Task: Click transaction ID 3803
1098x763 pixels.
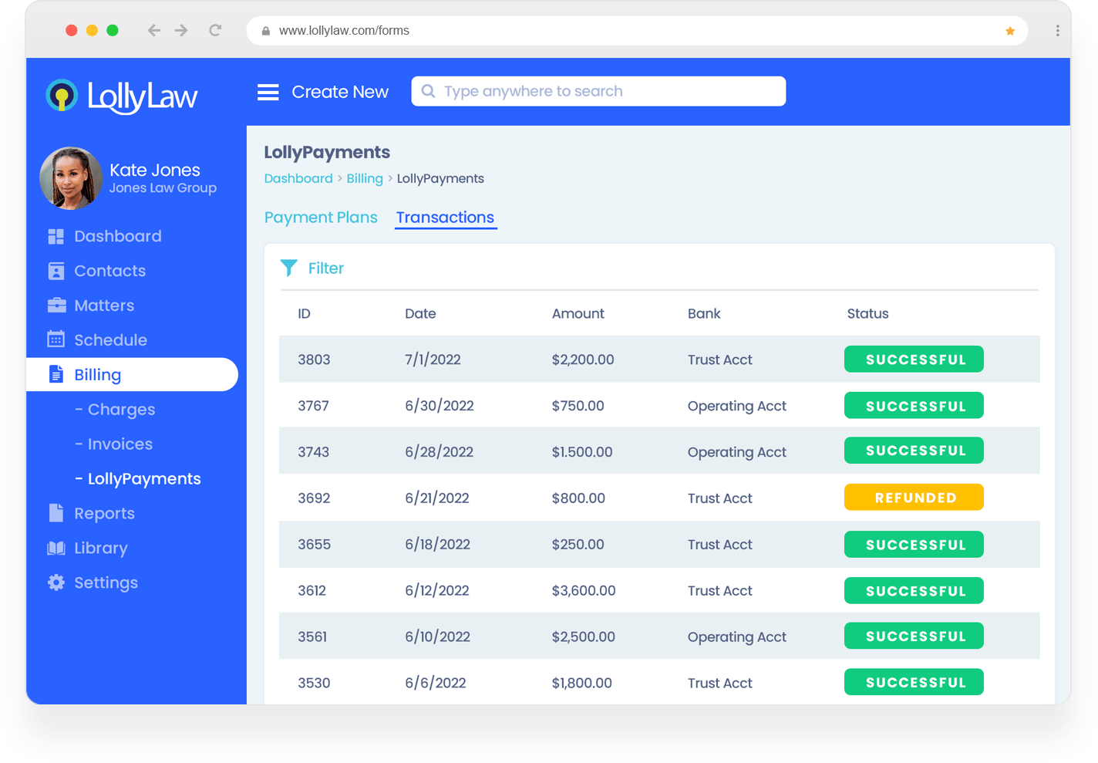Action: pos(314,360)
